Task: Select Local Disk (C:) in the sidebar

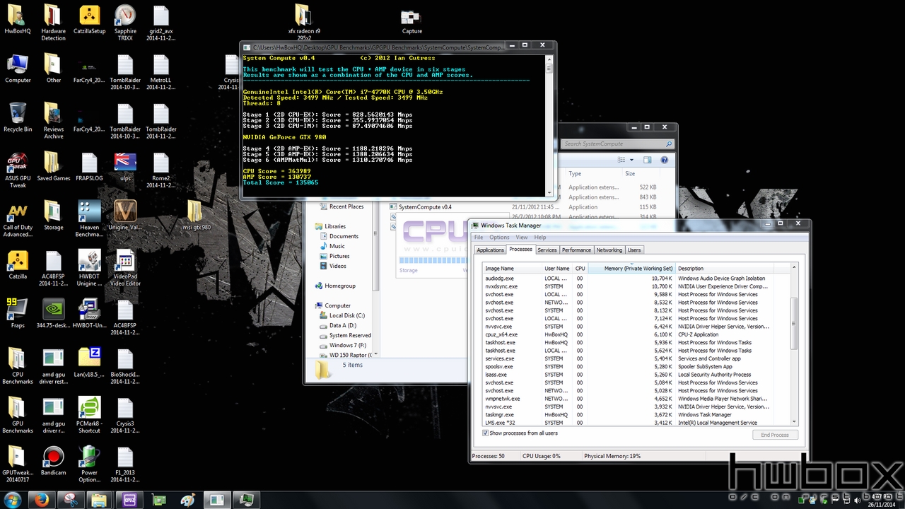Action: [x=346, y=315]
